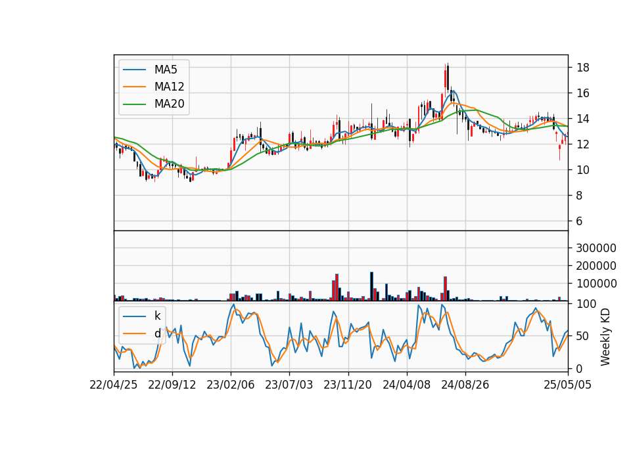The width and height of the screenshot is (631, 453).
Task: Click the price axis value 6
Action: tap(580, 221)
